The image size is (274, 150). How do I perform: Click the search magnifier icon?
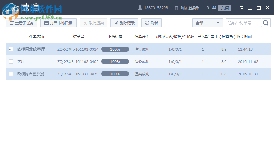266,23
